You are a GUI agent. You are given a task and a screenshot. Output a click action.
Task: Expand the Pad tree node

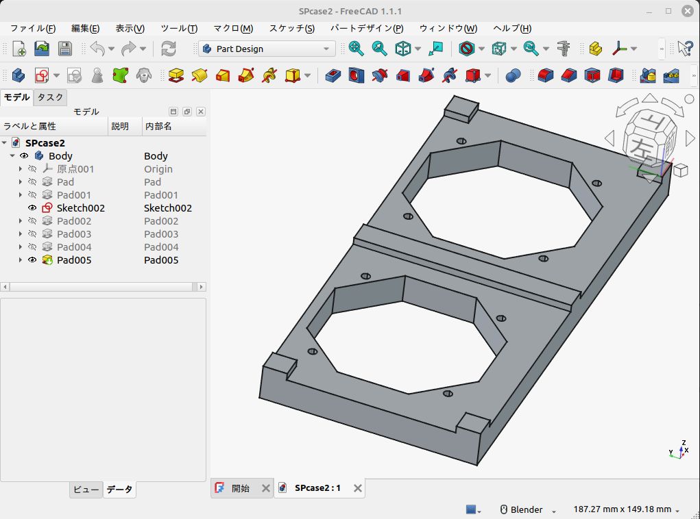click(21, 181)
